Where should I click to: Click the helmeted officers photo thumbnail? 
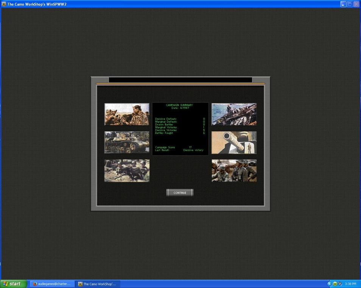[234, 171]
